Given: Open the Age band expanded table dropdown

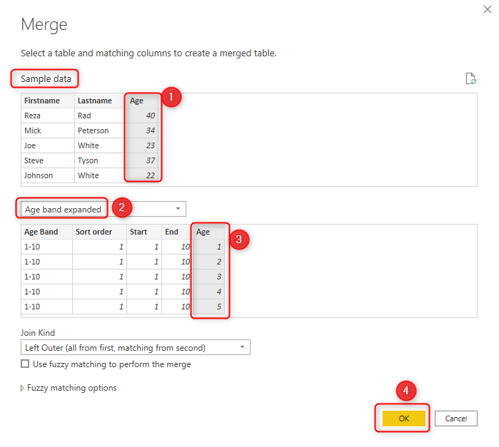Looking at the screenshot, I should [177, 209].
